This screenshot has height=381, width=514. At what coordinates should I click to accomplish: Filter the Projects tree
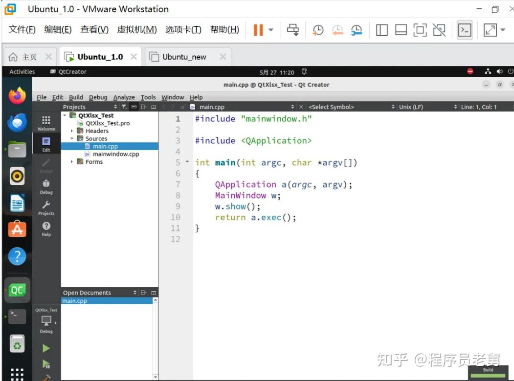pos(124,107)
